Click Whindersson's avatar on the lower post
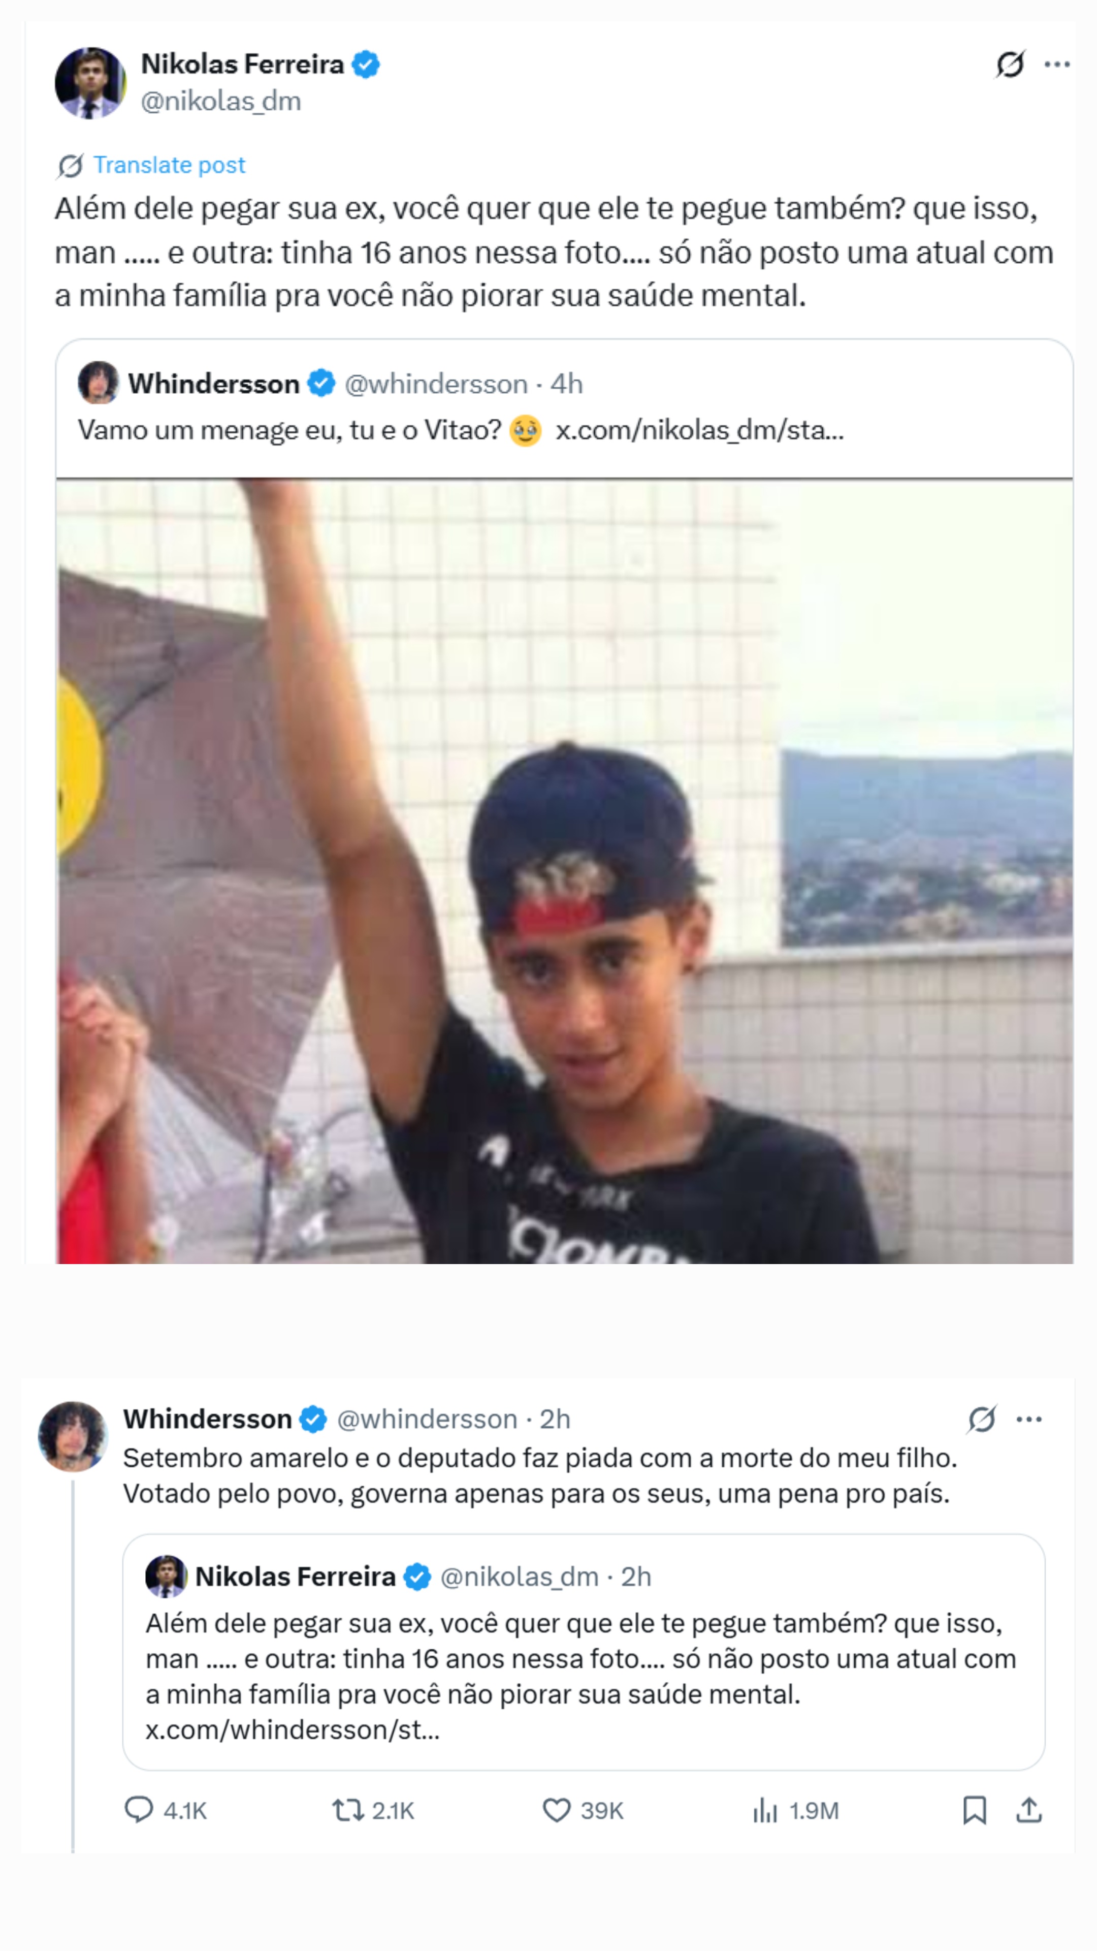This screenshot has height=1951, width=1097. (x=74, y=1436)
